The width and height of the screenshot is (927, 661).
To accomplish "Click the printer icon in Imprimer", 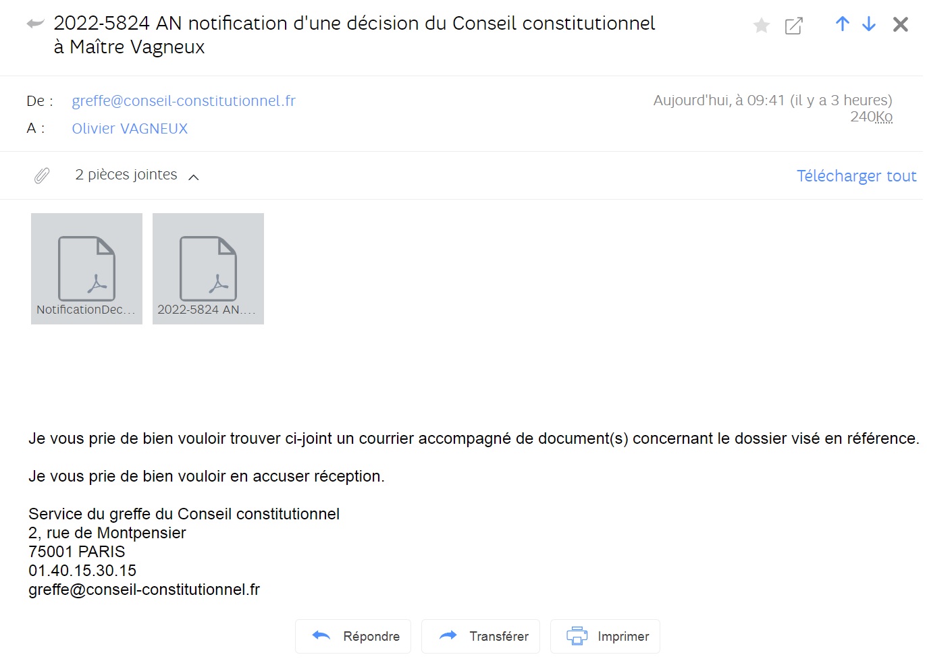I will 577,636.
